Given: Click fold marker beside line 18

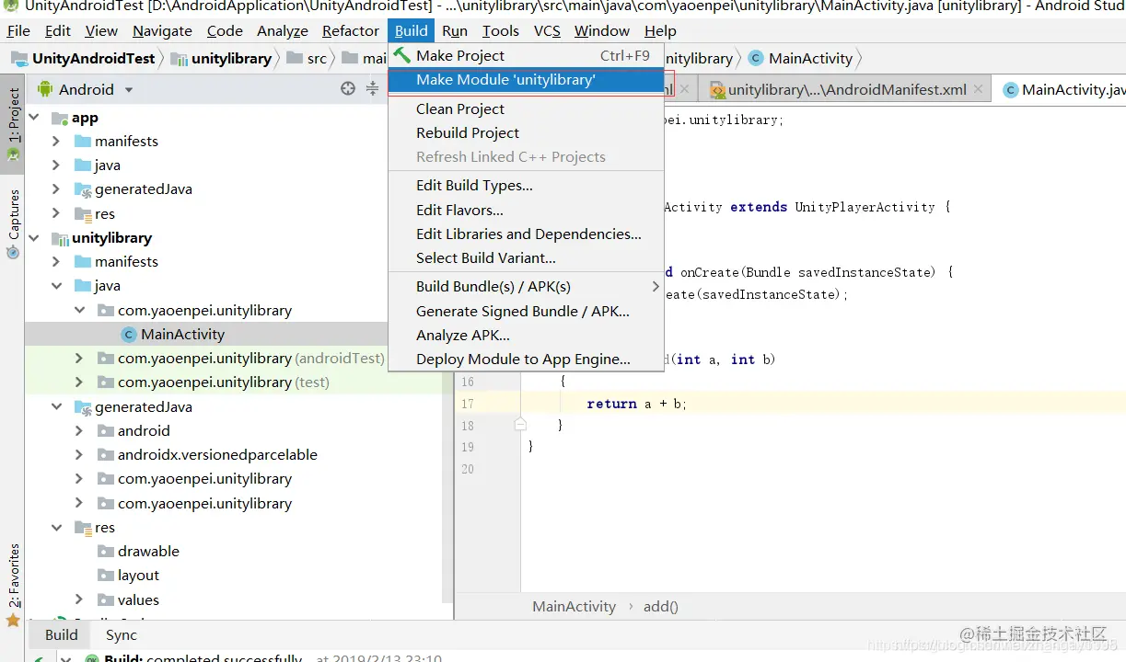Looking at the screenshot, I should (x=520, y=425).
